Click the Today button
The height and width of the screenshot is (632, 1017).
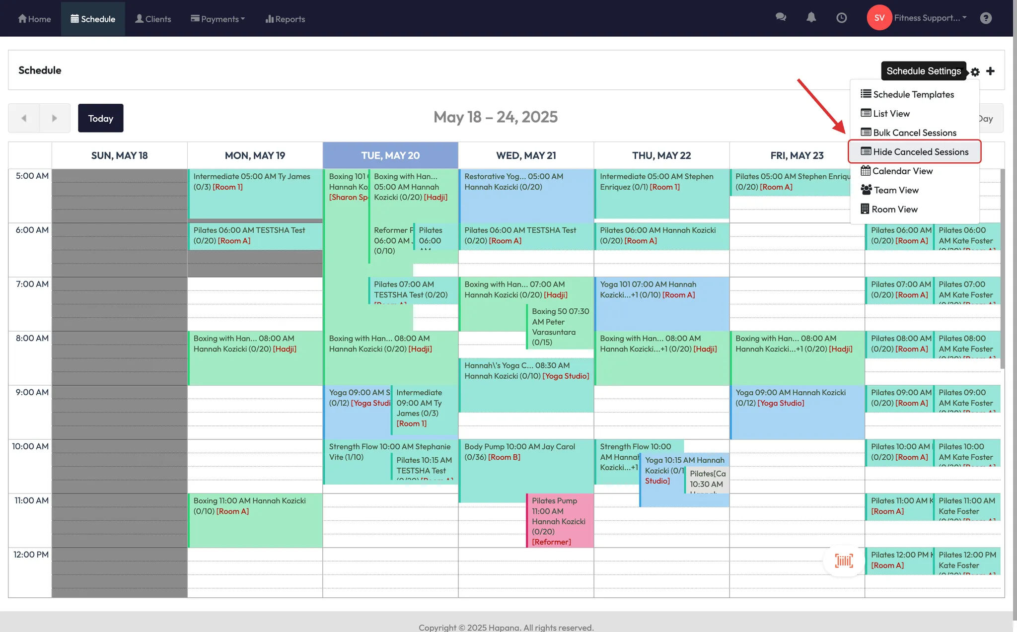click(x=100, y=118)
